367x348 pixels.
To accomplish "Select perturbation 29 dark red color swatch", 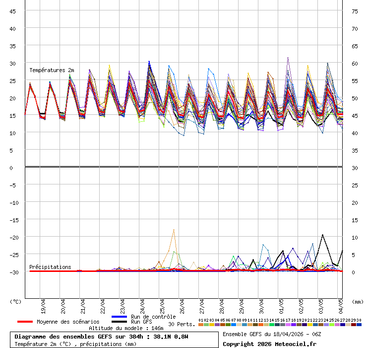I will pos(354,325).
